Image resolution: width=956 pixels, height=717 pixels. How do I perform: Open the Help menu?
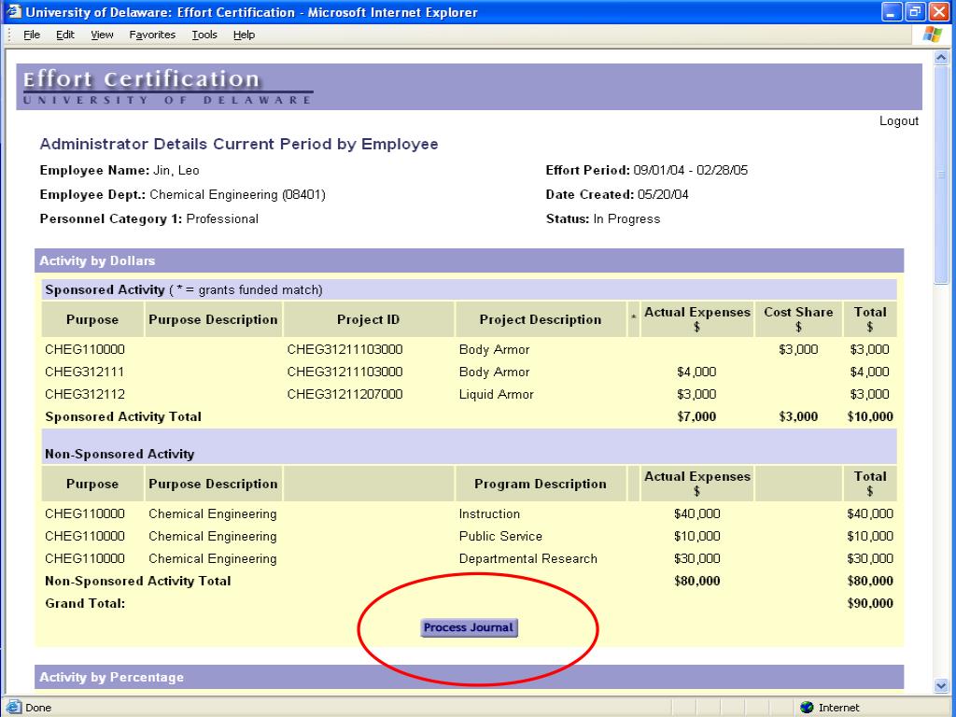click(x=244, y=35)
